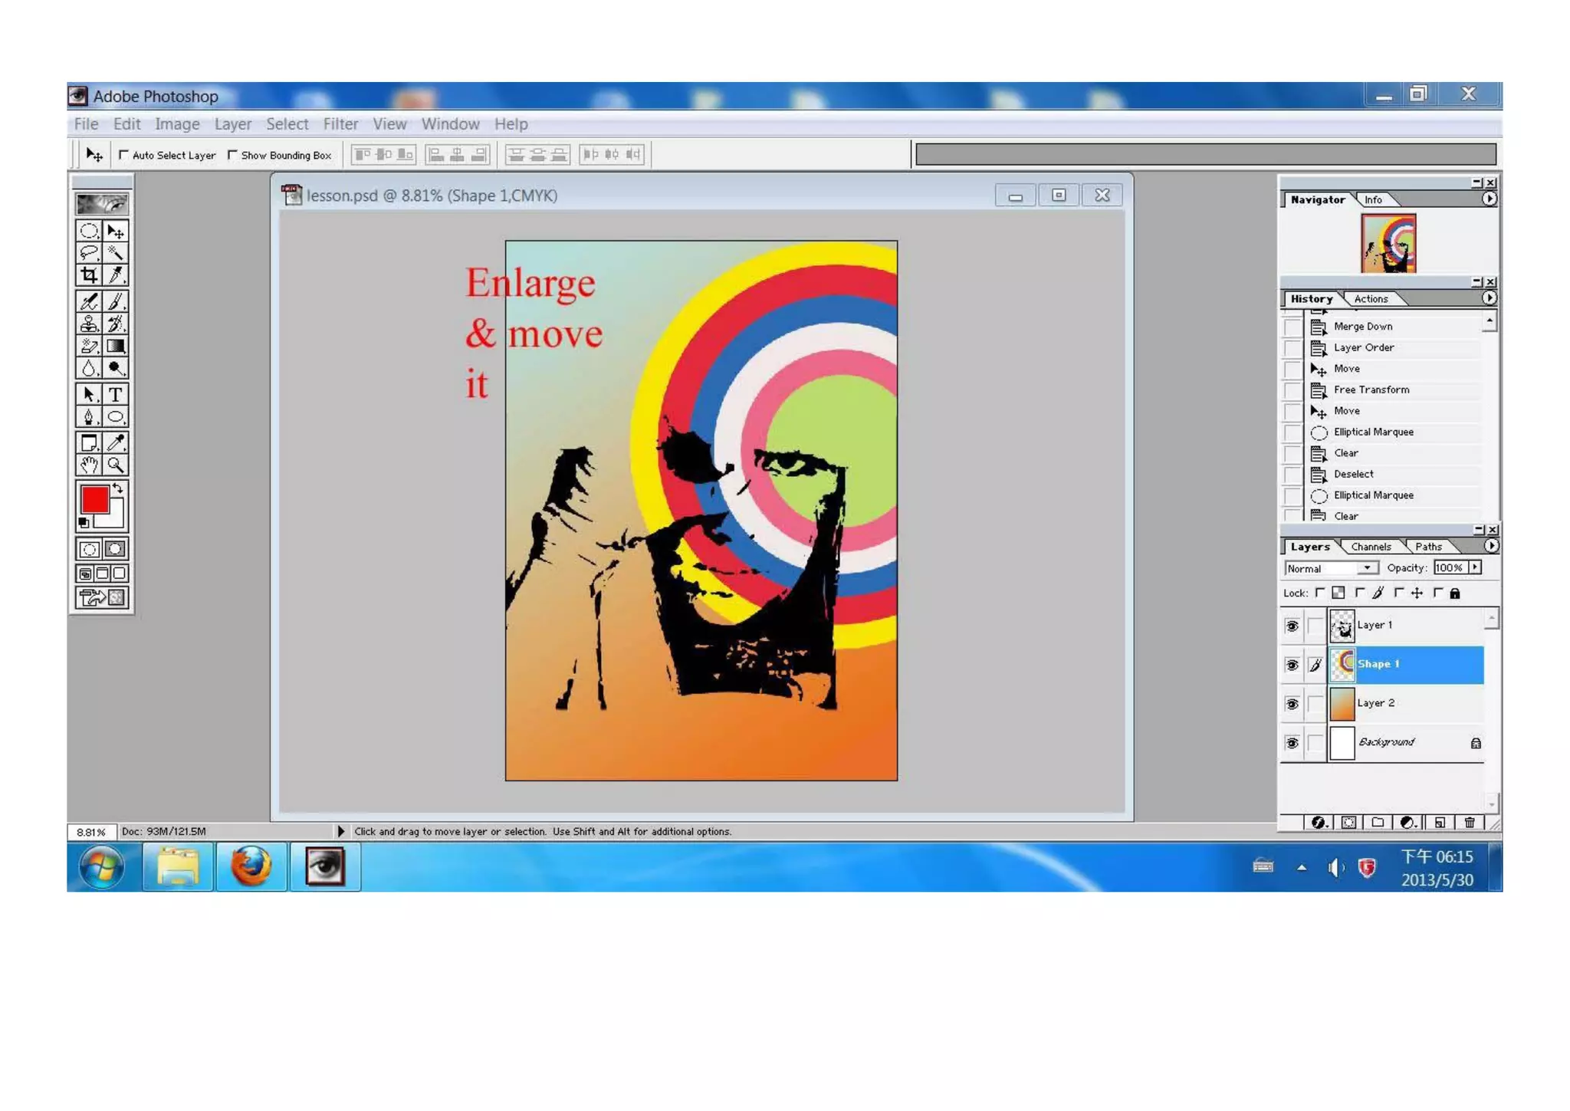The image size is (1570, 1111).
Task: Open the Image menu
Action: 177,124
